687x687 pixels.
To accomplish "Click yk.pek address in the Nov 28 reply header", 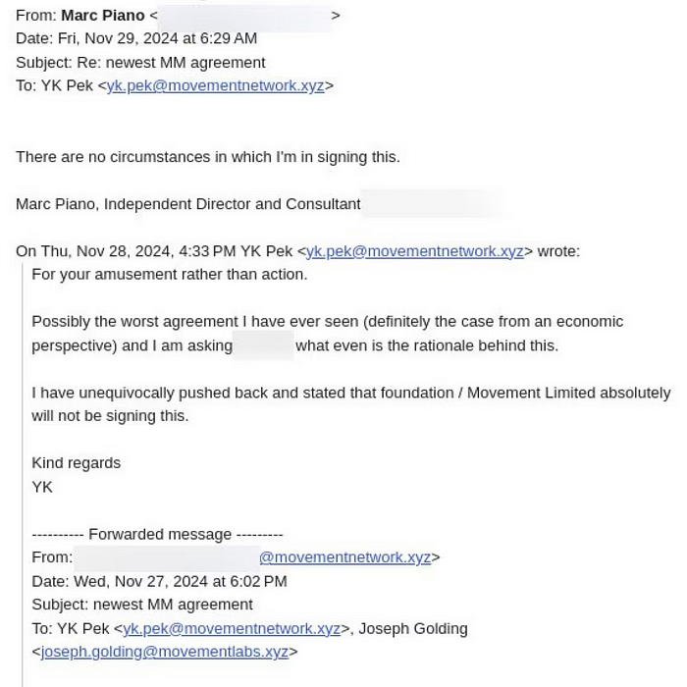I will click(x=415, y=251).
